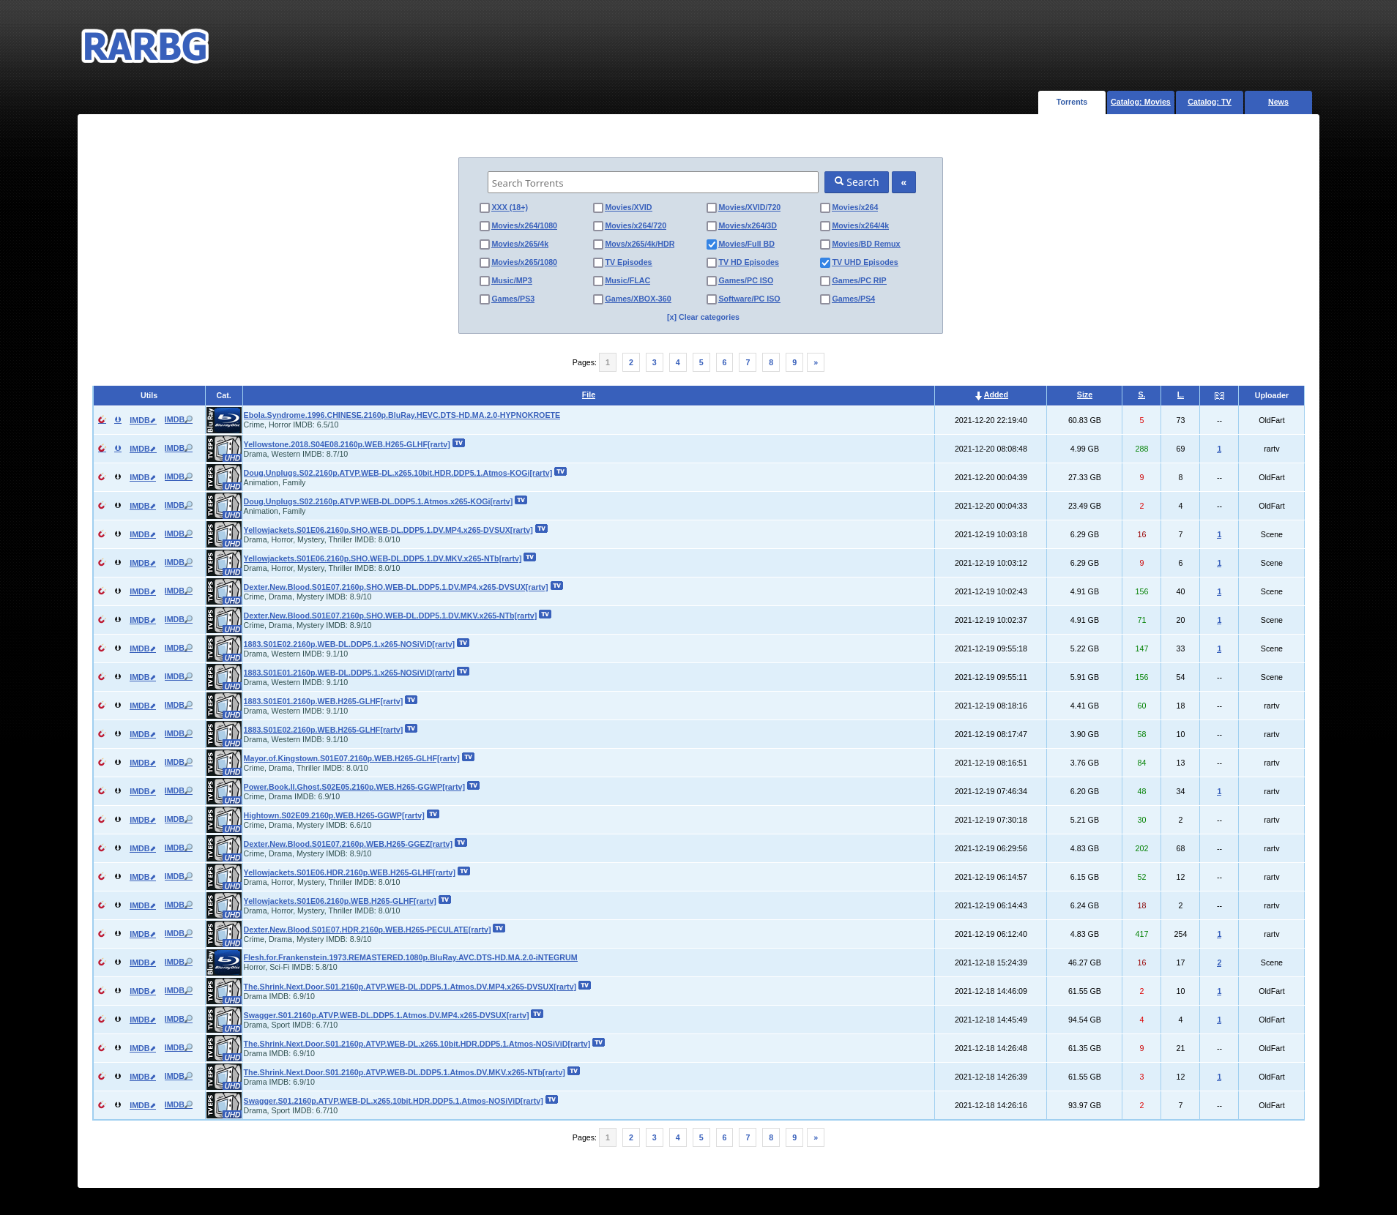Click the Search button
Screen dimensions: 1397x1215
(x=857, y=182)
